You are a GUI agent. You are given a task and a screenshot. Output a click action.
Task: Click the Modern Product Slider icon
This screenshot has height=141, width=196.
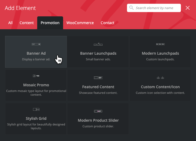pos(98,111)
